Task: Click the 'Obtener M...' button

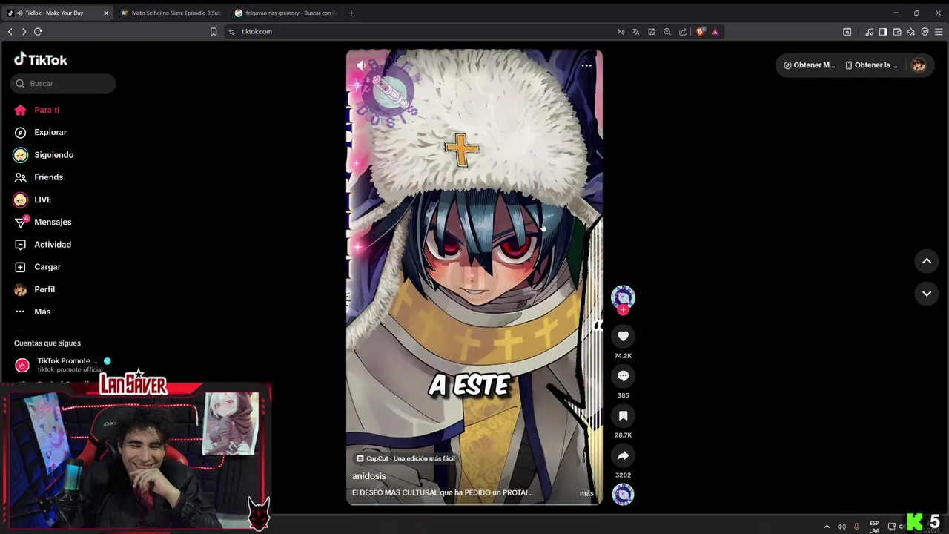Action: (809, 65)
